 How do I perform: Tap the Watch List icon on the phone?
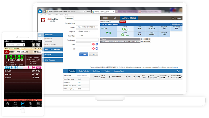15,104
